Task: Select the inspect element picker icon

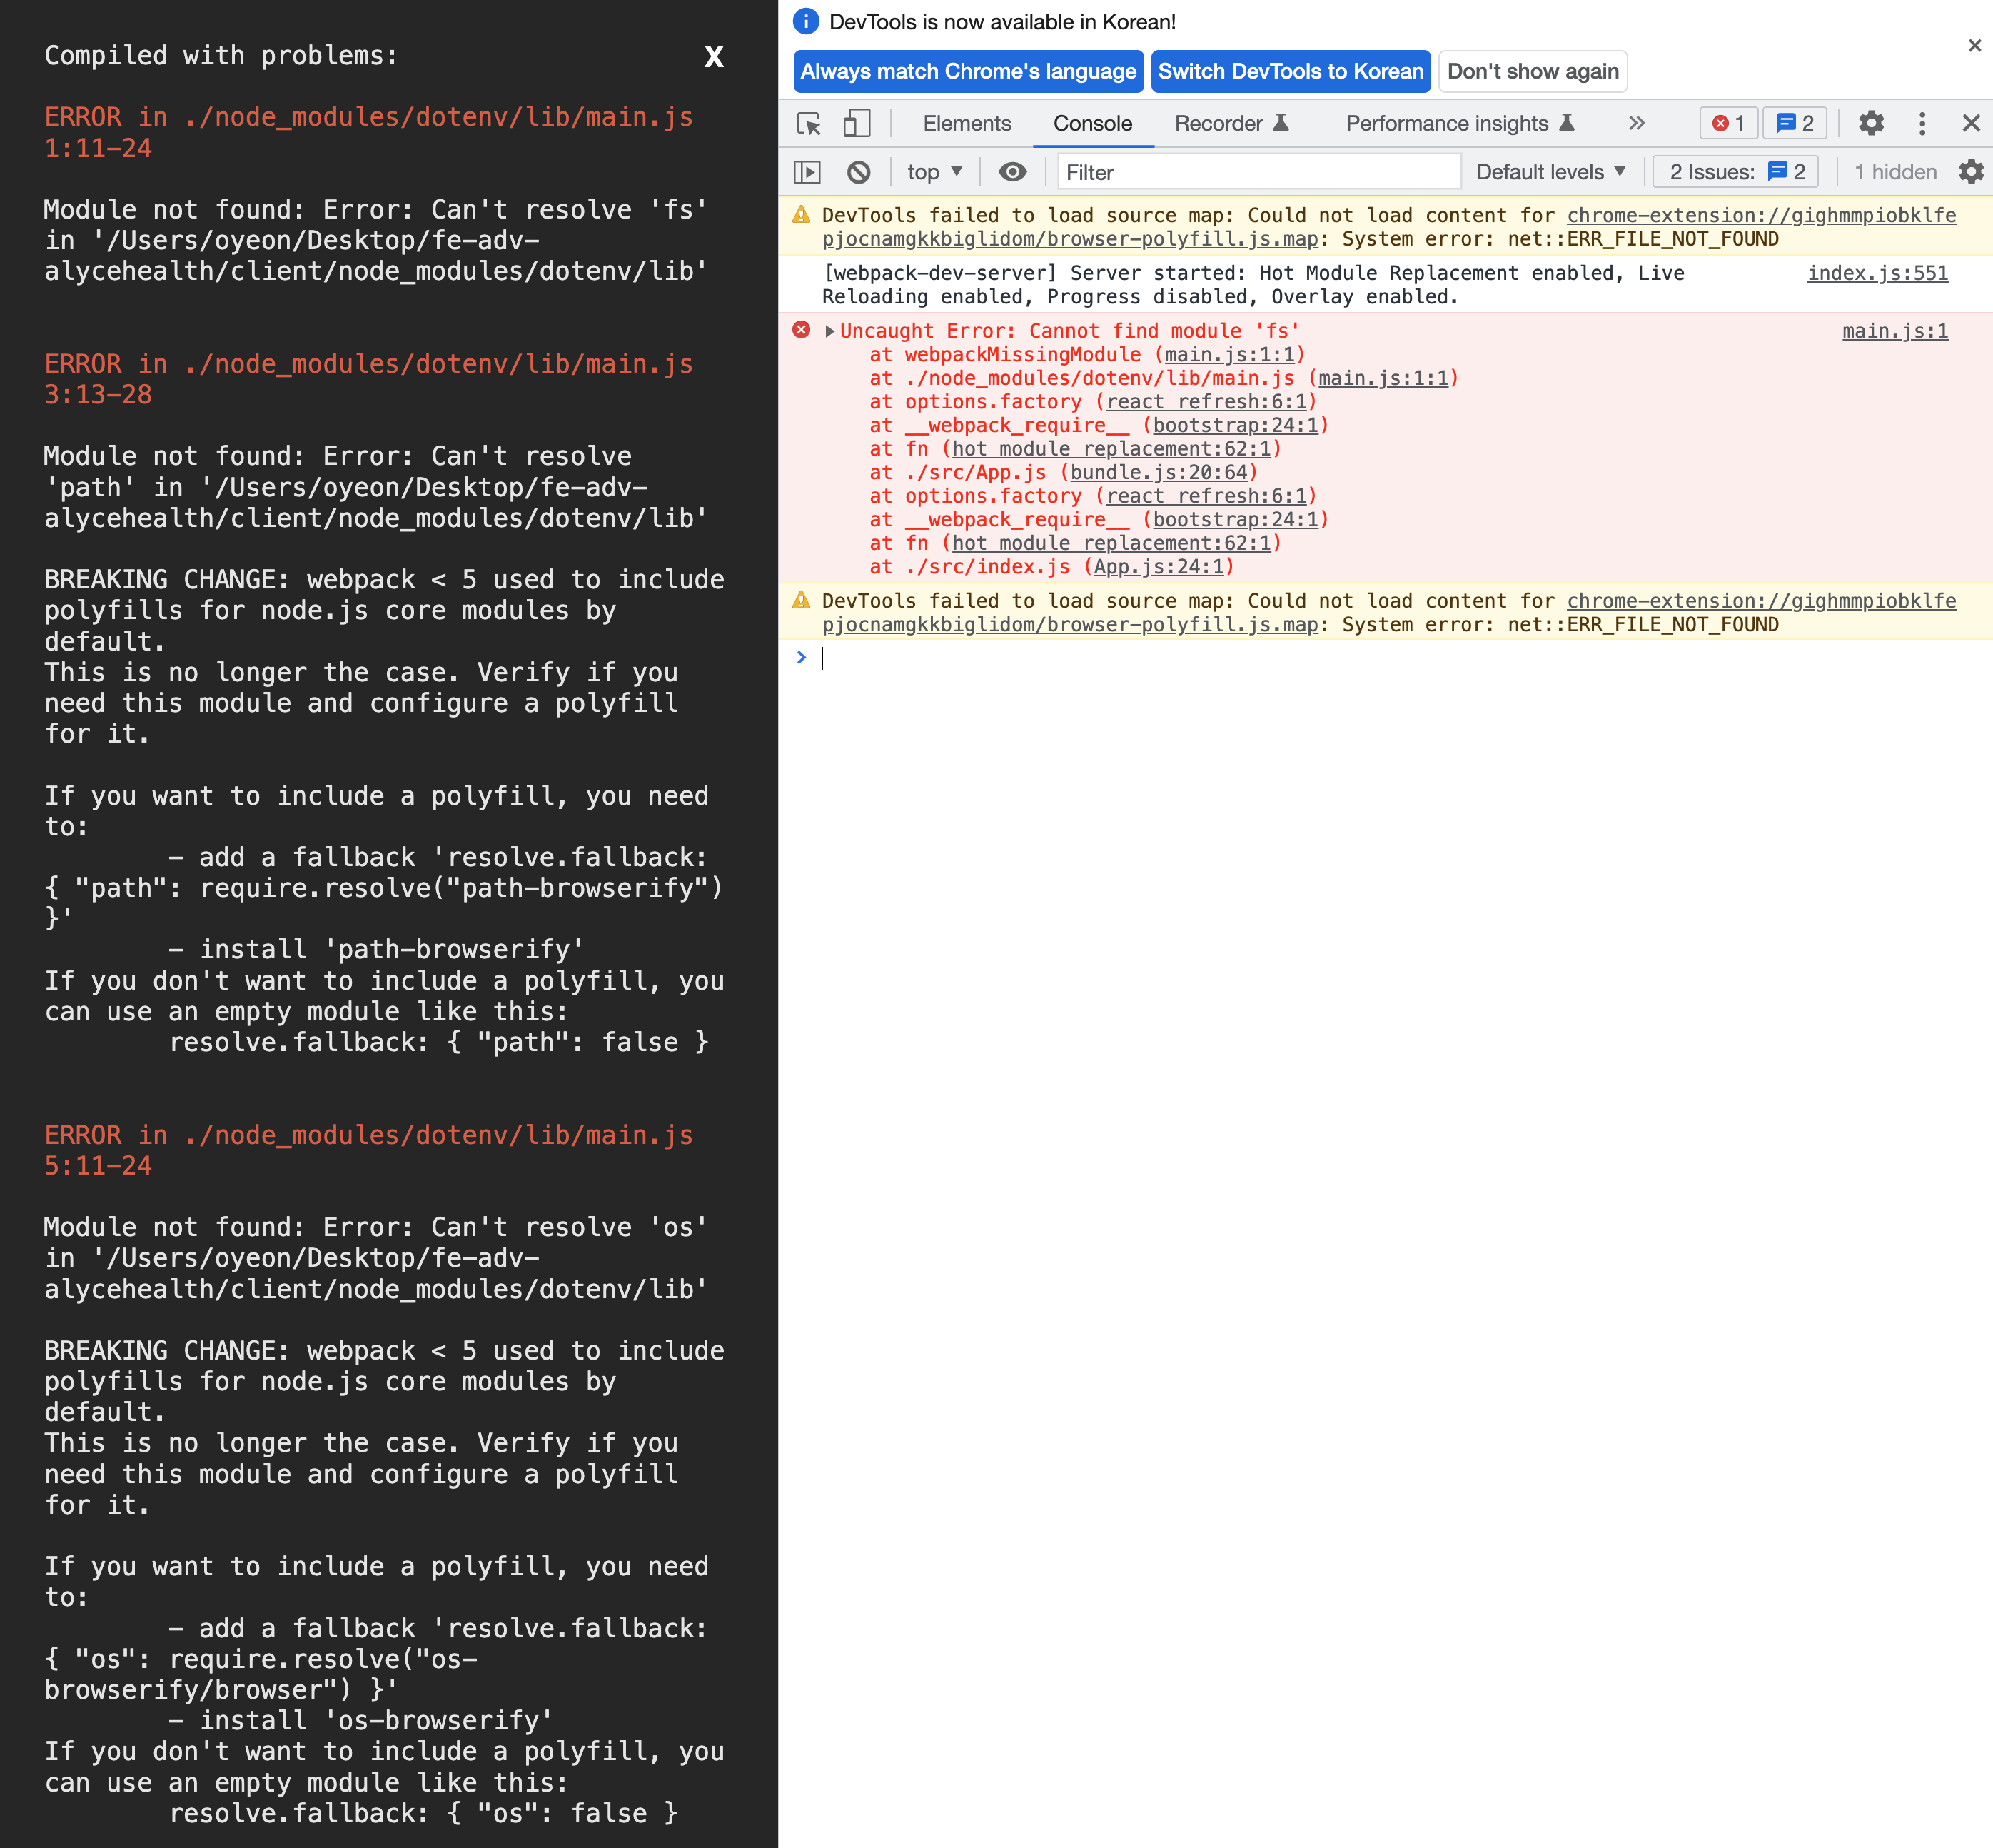Action: coord(809,123)
